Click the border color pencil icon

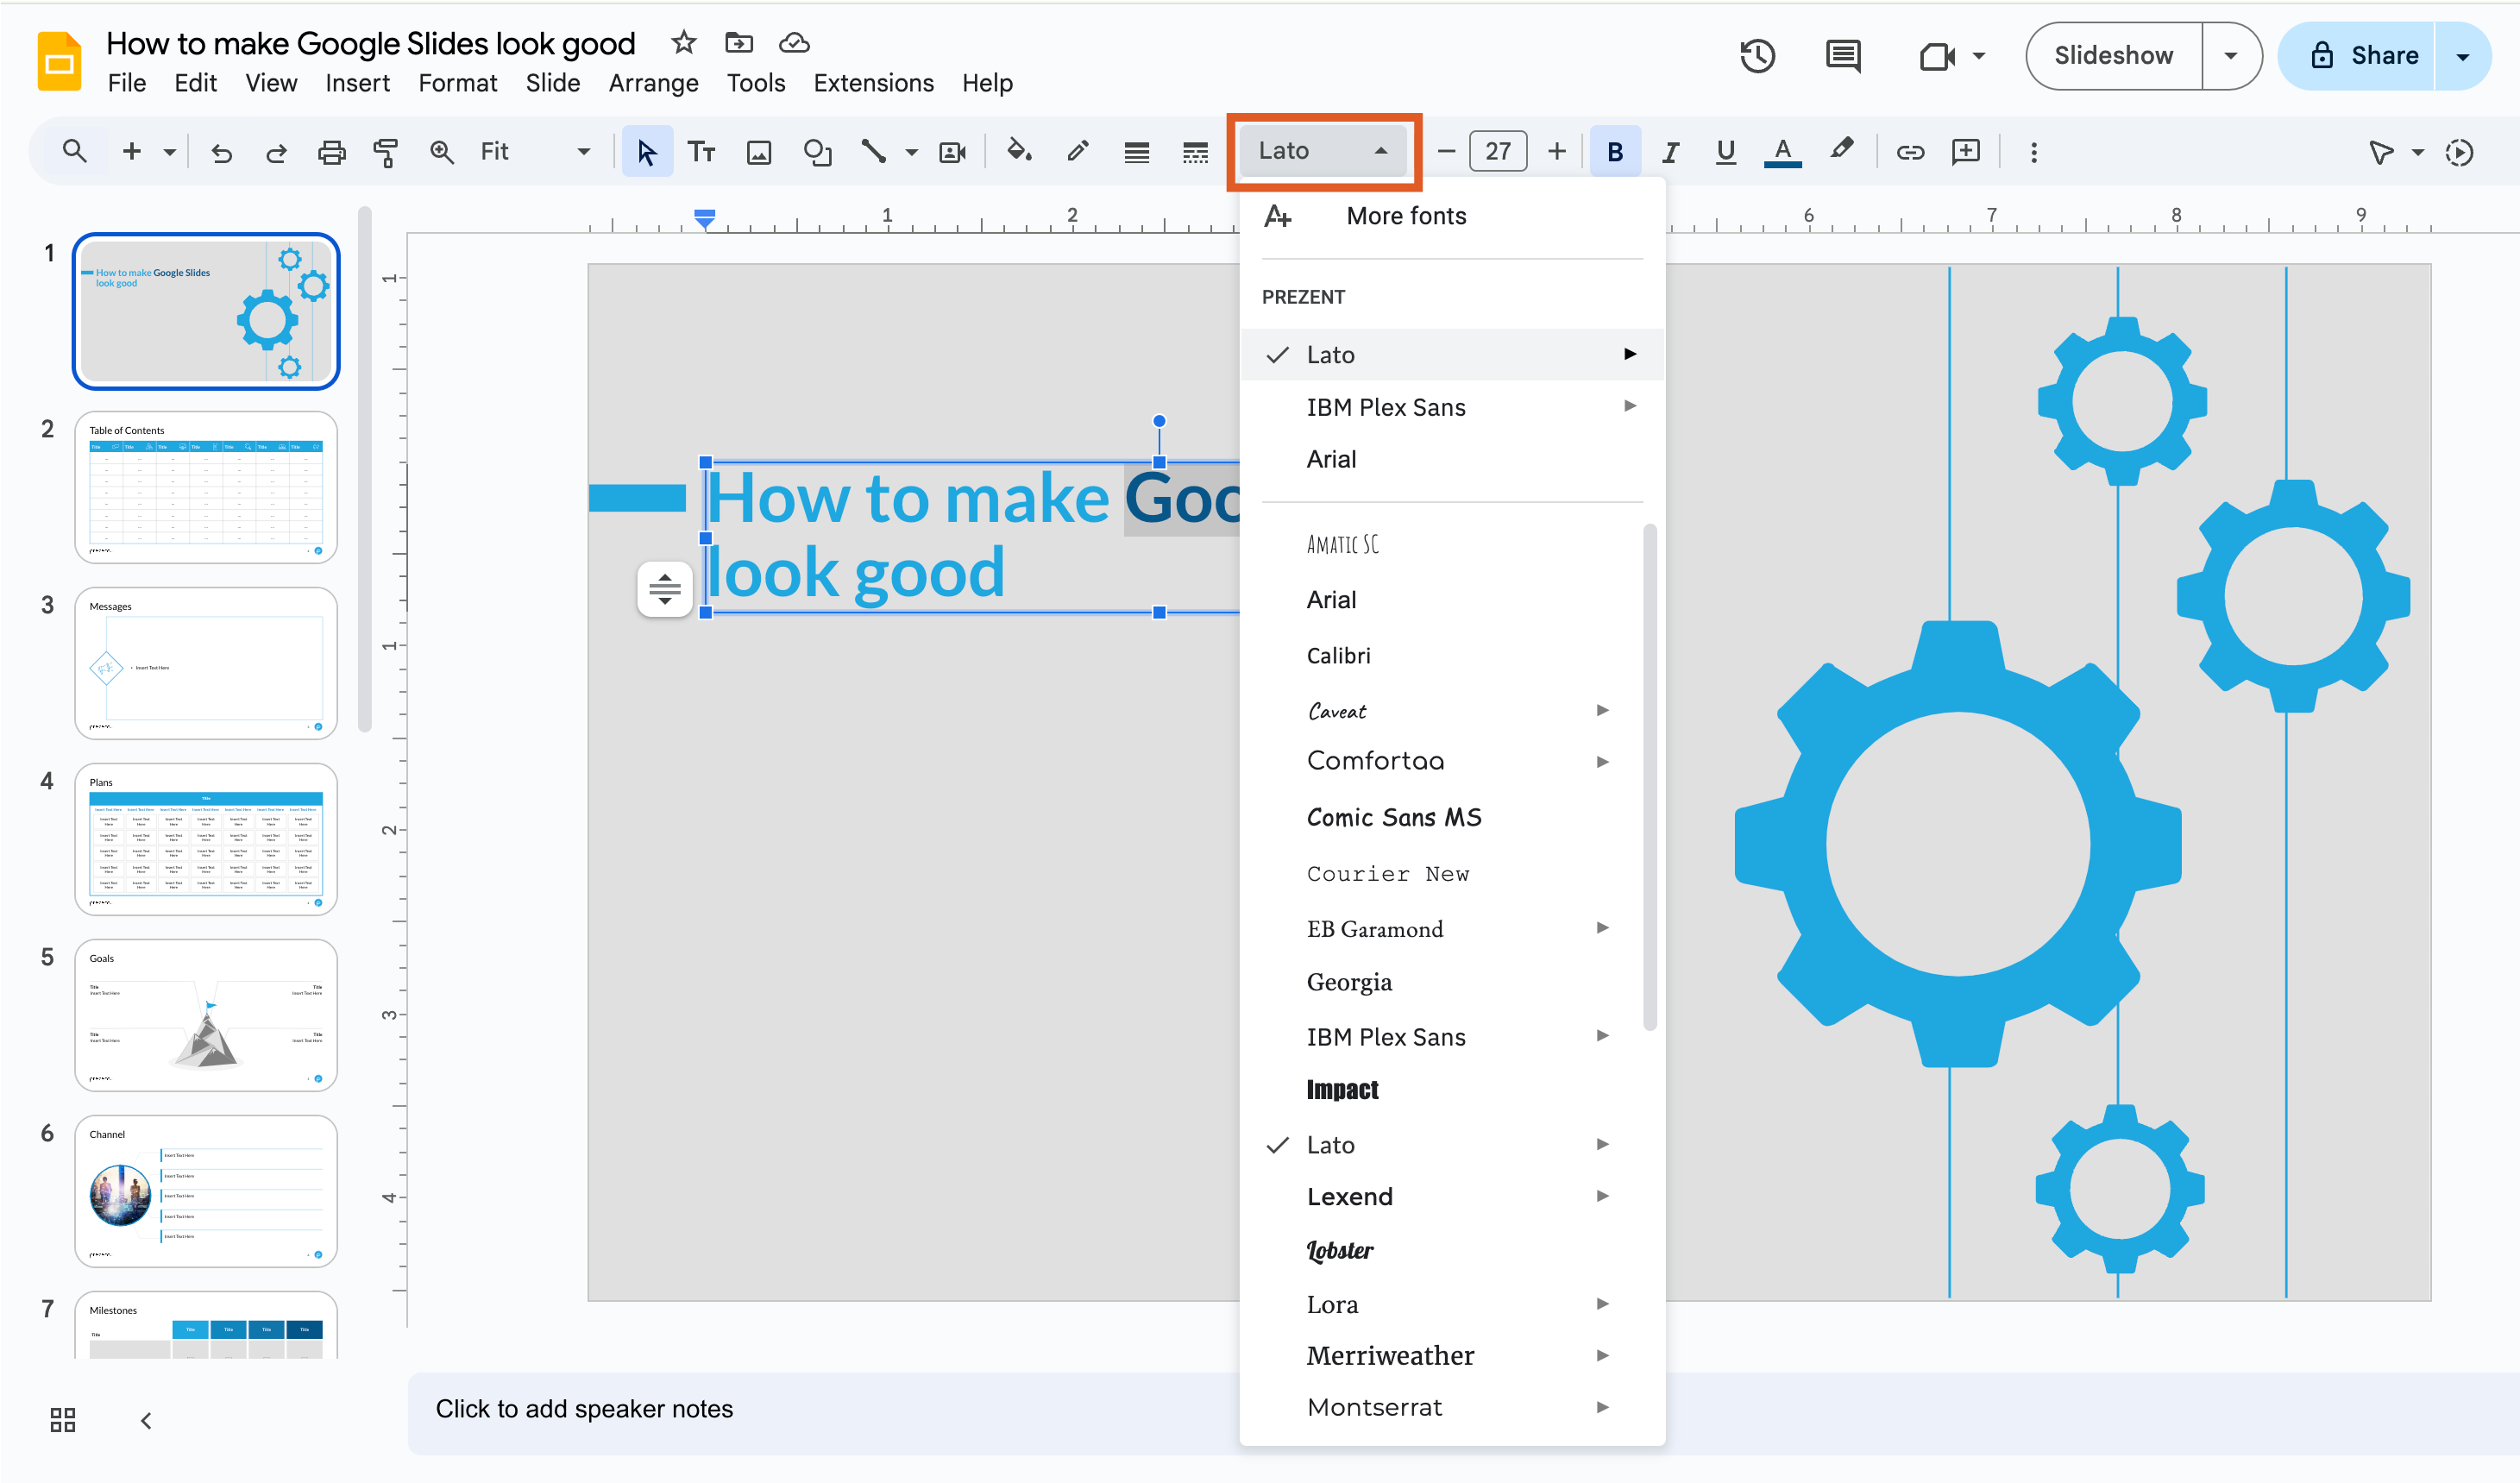pos(1077,152)
